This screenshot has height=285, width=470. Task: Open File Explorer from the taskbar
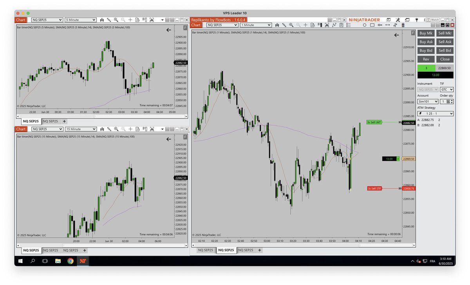(x=58, y=261)
